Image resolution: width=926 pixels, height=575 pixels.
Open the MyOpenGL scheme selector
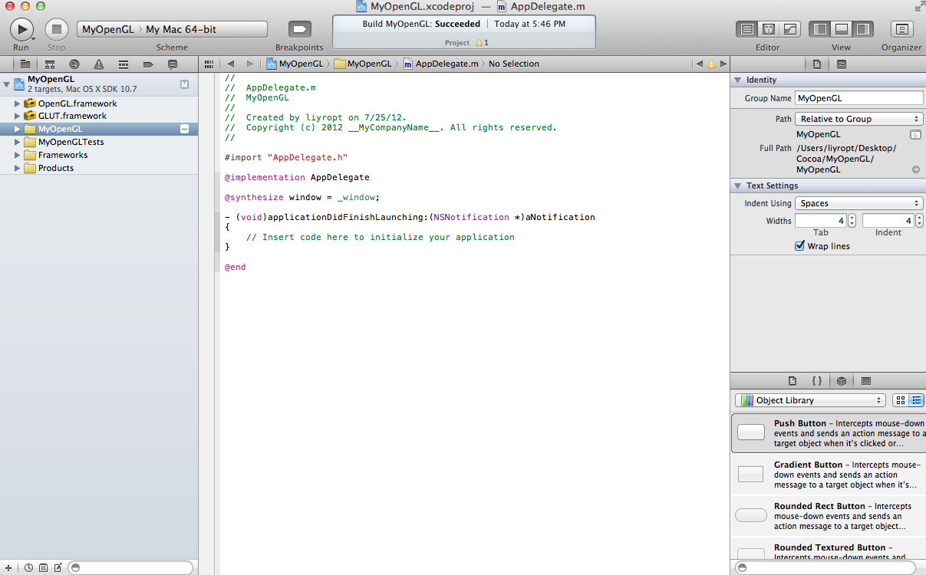[107, 29]
